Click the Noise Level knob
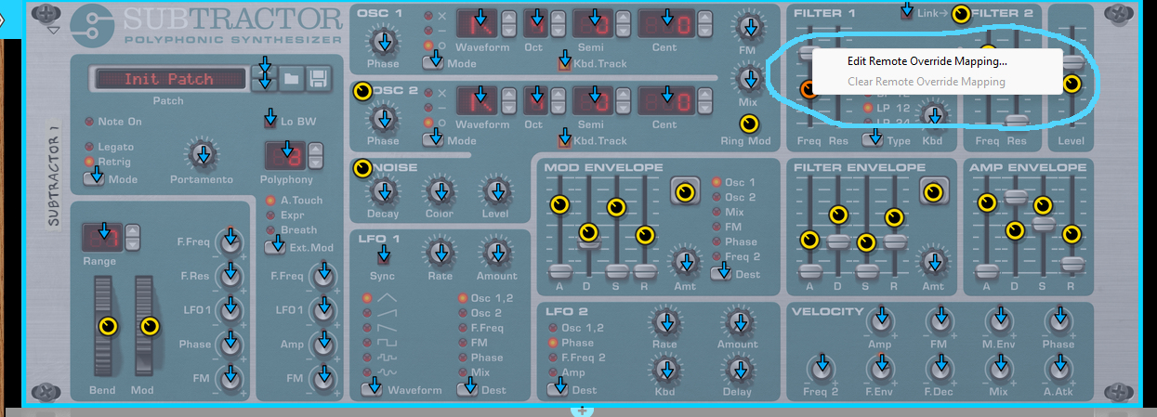This screenshot has width=1157, height=417. pyautogui.click(x=496, y=192)
